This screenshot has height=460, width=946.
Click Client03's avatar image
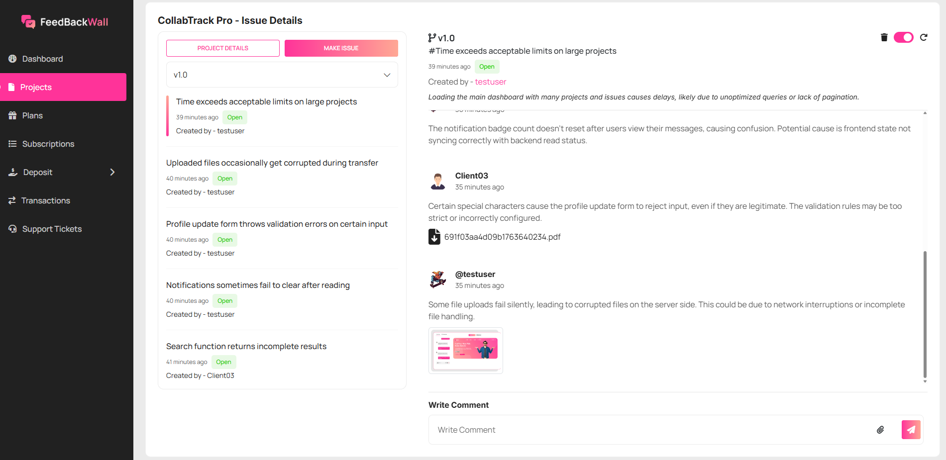pyautogui.click(x=438, y=181)
